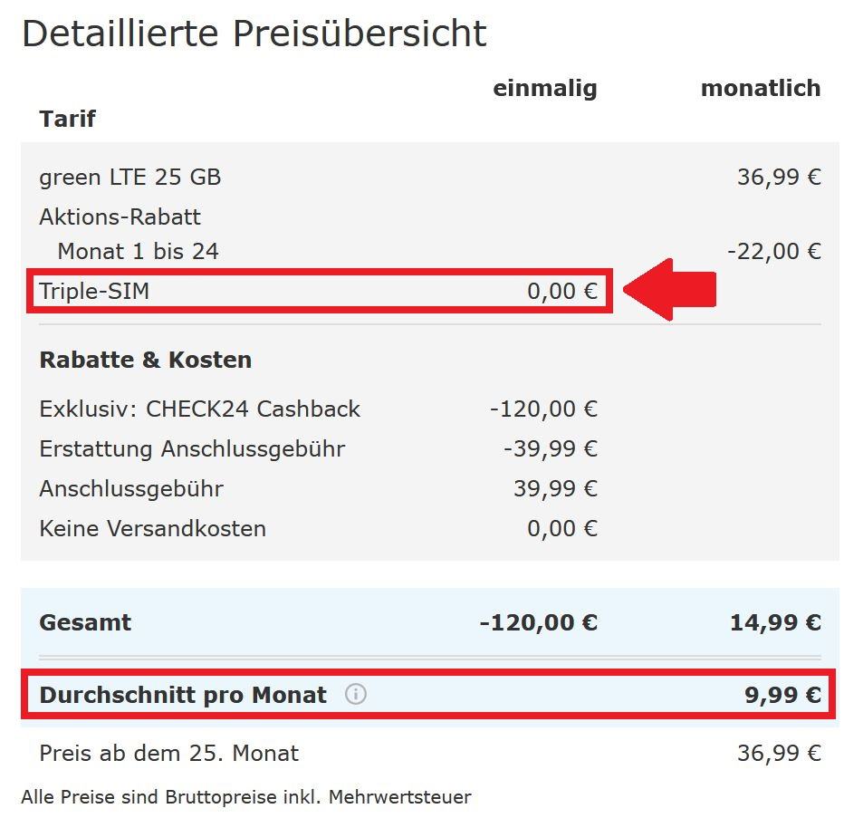Click the Gesamt row label
The height and width of the screenshot is (818, 863).
pos(85,622)
